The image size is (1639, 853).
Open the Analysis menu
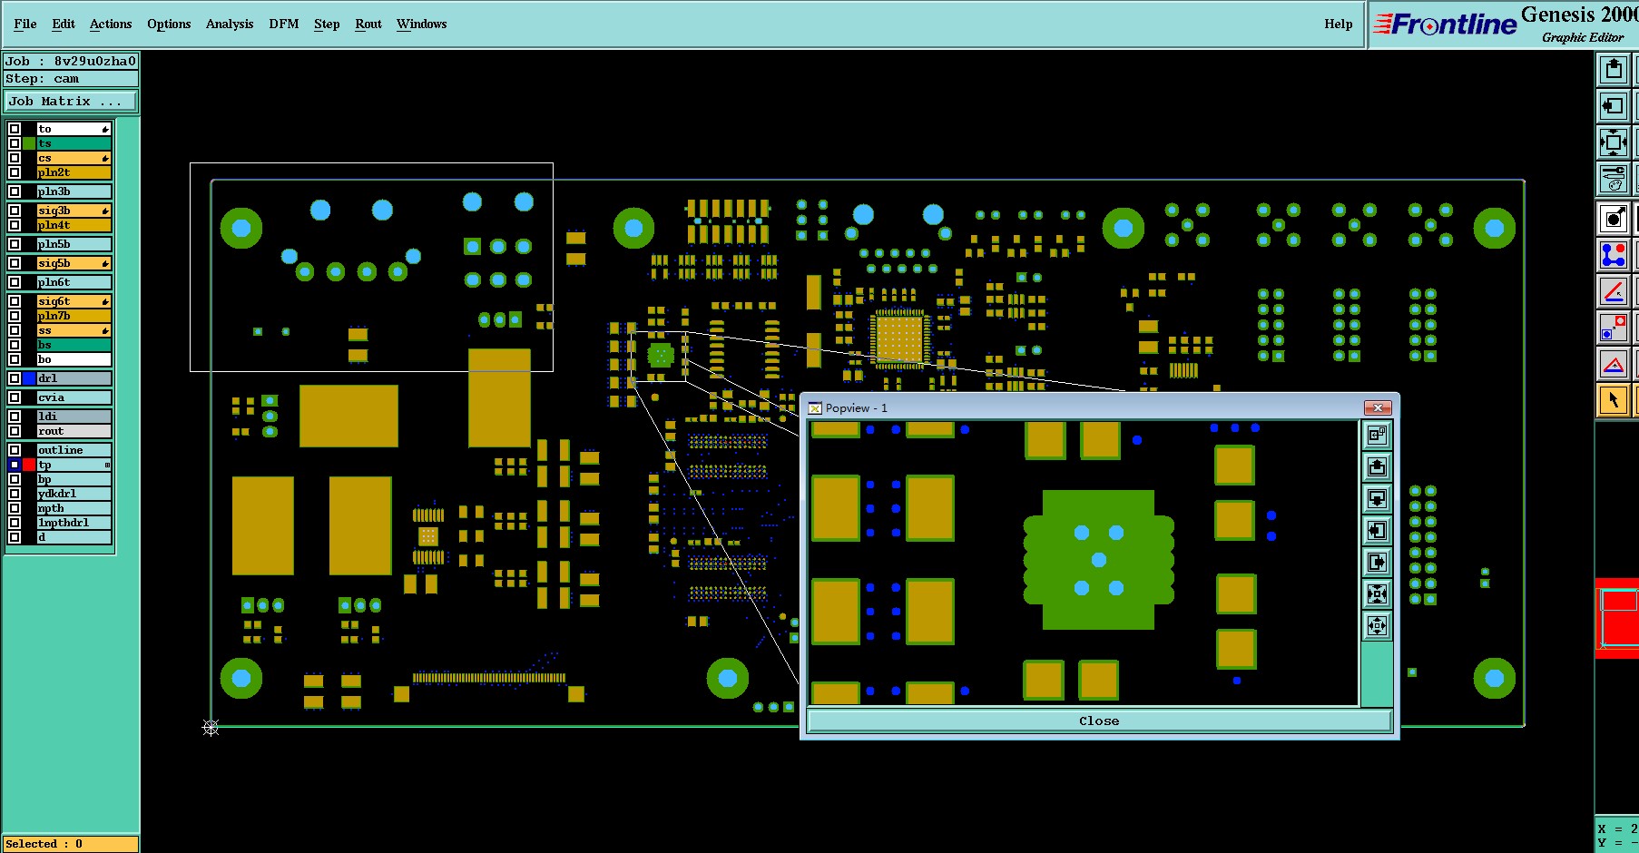click(x=230, y=24)
